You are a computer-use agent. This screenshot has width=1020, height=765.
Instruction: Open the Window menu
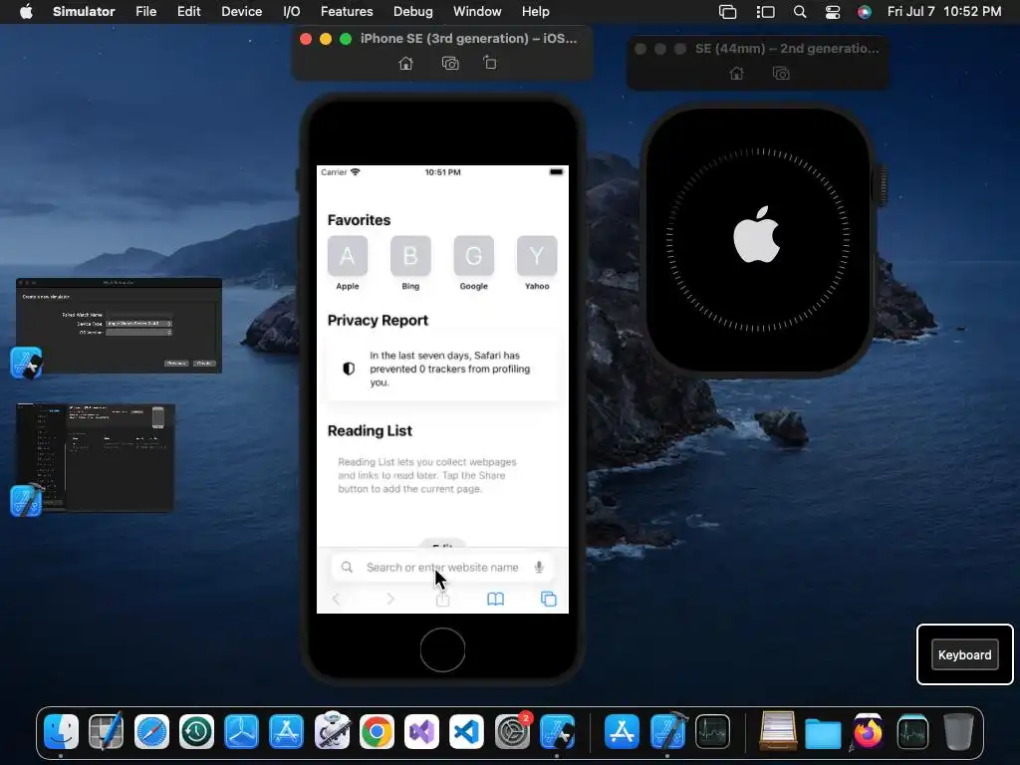(477, 12)
